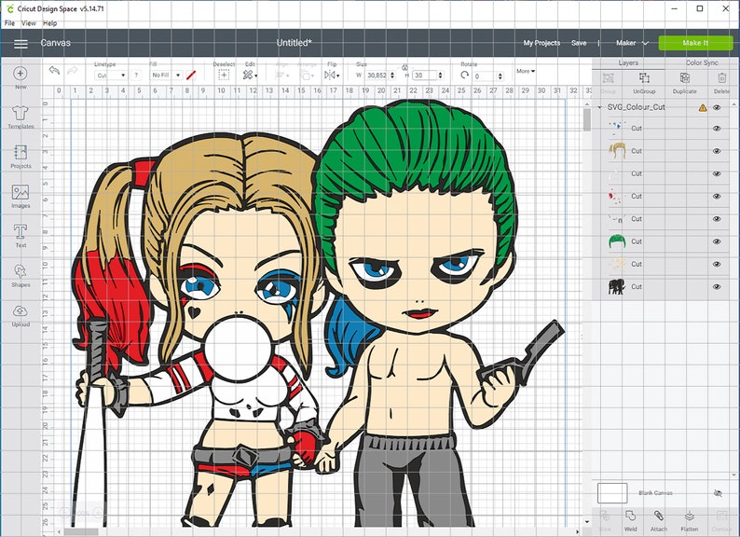Image resolution: width=740 pixels, height=537 pixels.
Task: Collapse the SVG_Colour_Cut group
Action: tap(600, 108)
